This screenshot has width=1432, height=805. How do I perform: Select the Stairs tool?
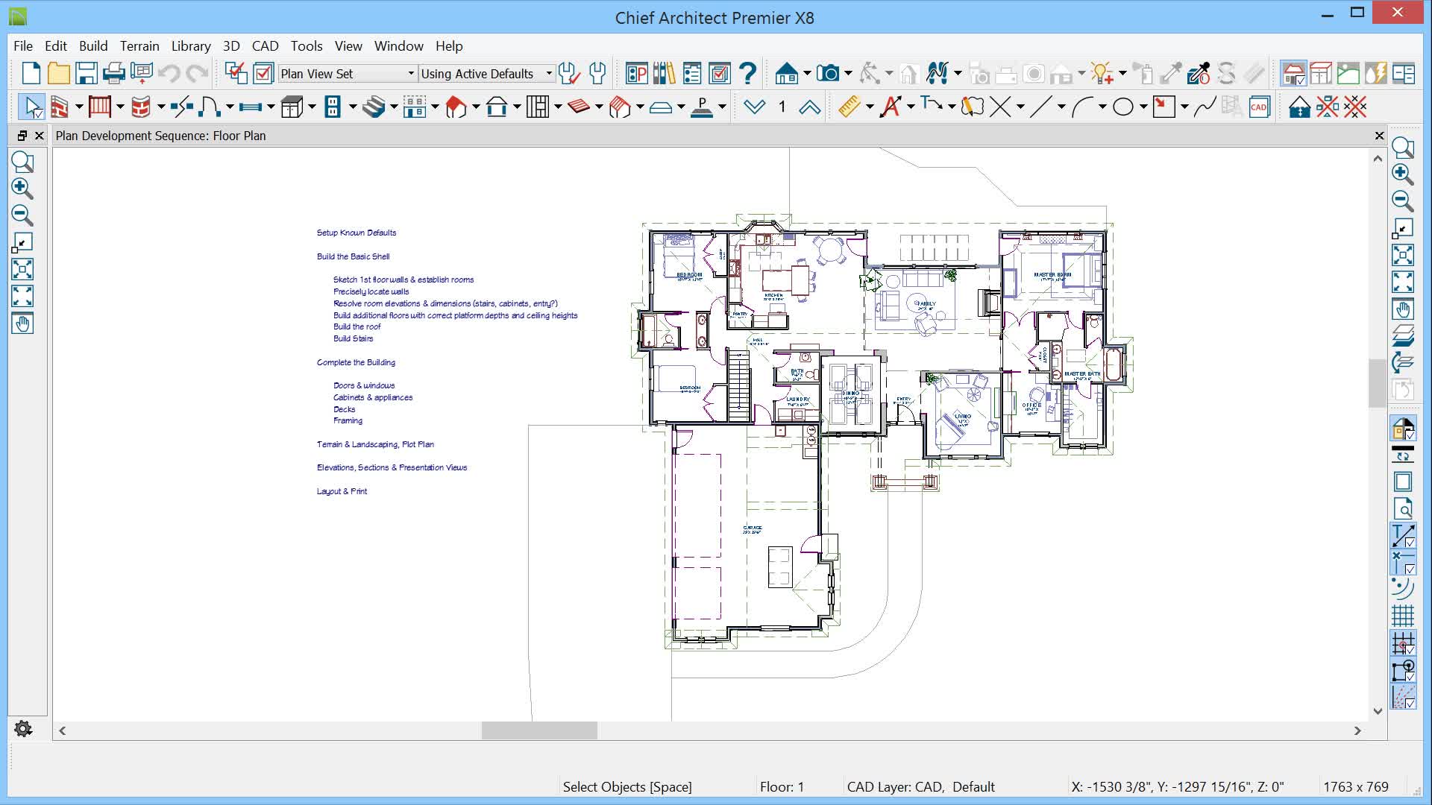click(x=373, y=107)
